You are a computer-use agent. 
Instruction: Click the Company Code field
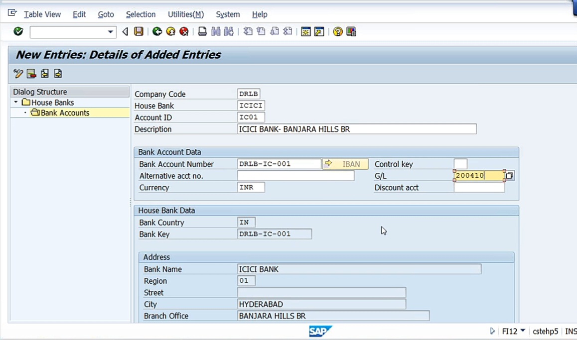249,94
